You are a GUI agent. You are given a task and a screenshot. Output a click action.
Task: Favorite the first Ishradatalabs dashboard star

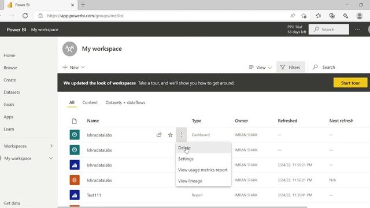coord(170,135)
